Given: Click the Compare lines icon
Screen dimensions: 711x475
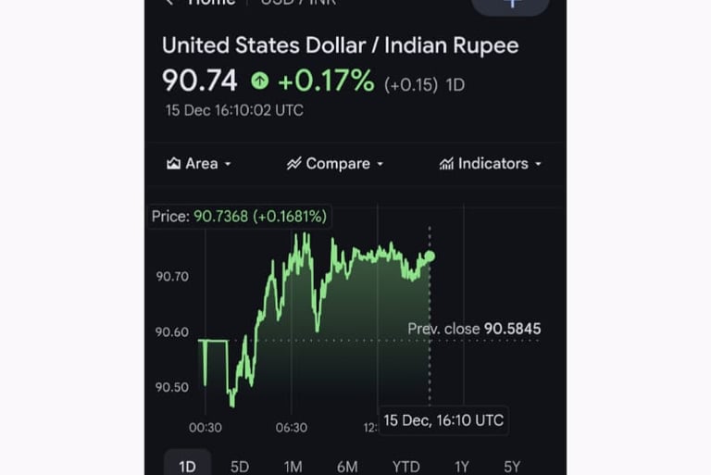Looking at the screenshot, I should [x=293, y=164].
